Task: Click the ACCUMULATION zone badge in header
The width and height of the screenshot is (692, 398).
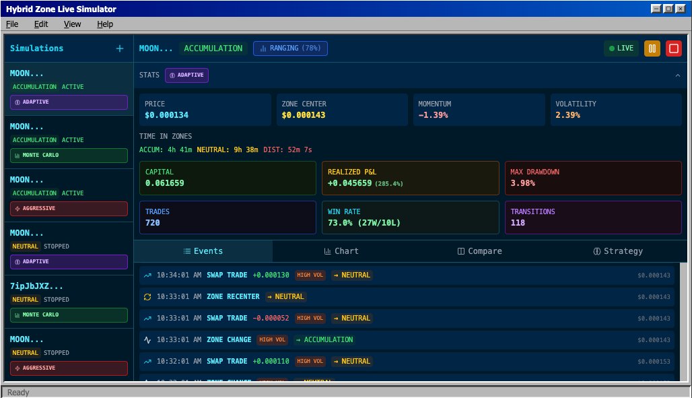Action: [213, 48]
